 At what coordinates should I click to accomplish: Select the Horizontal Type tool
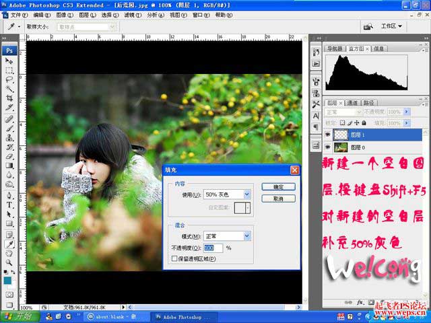(9, 205)
